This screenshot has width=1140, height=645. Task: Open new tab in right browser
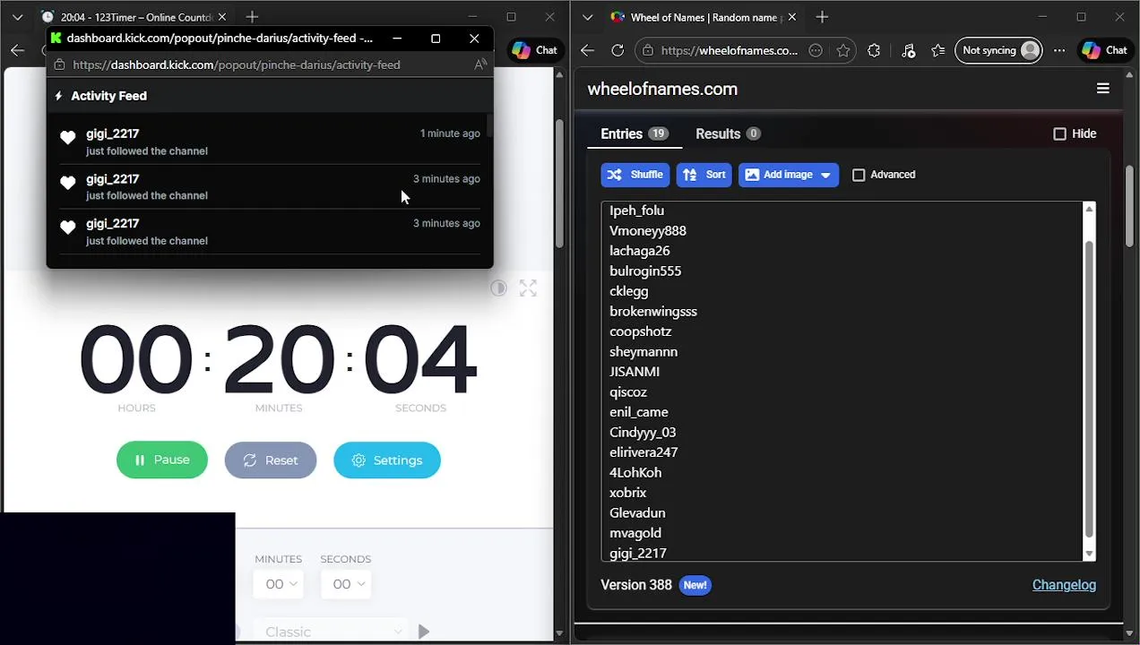[822, 17]
